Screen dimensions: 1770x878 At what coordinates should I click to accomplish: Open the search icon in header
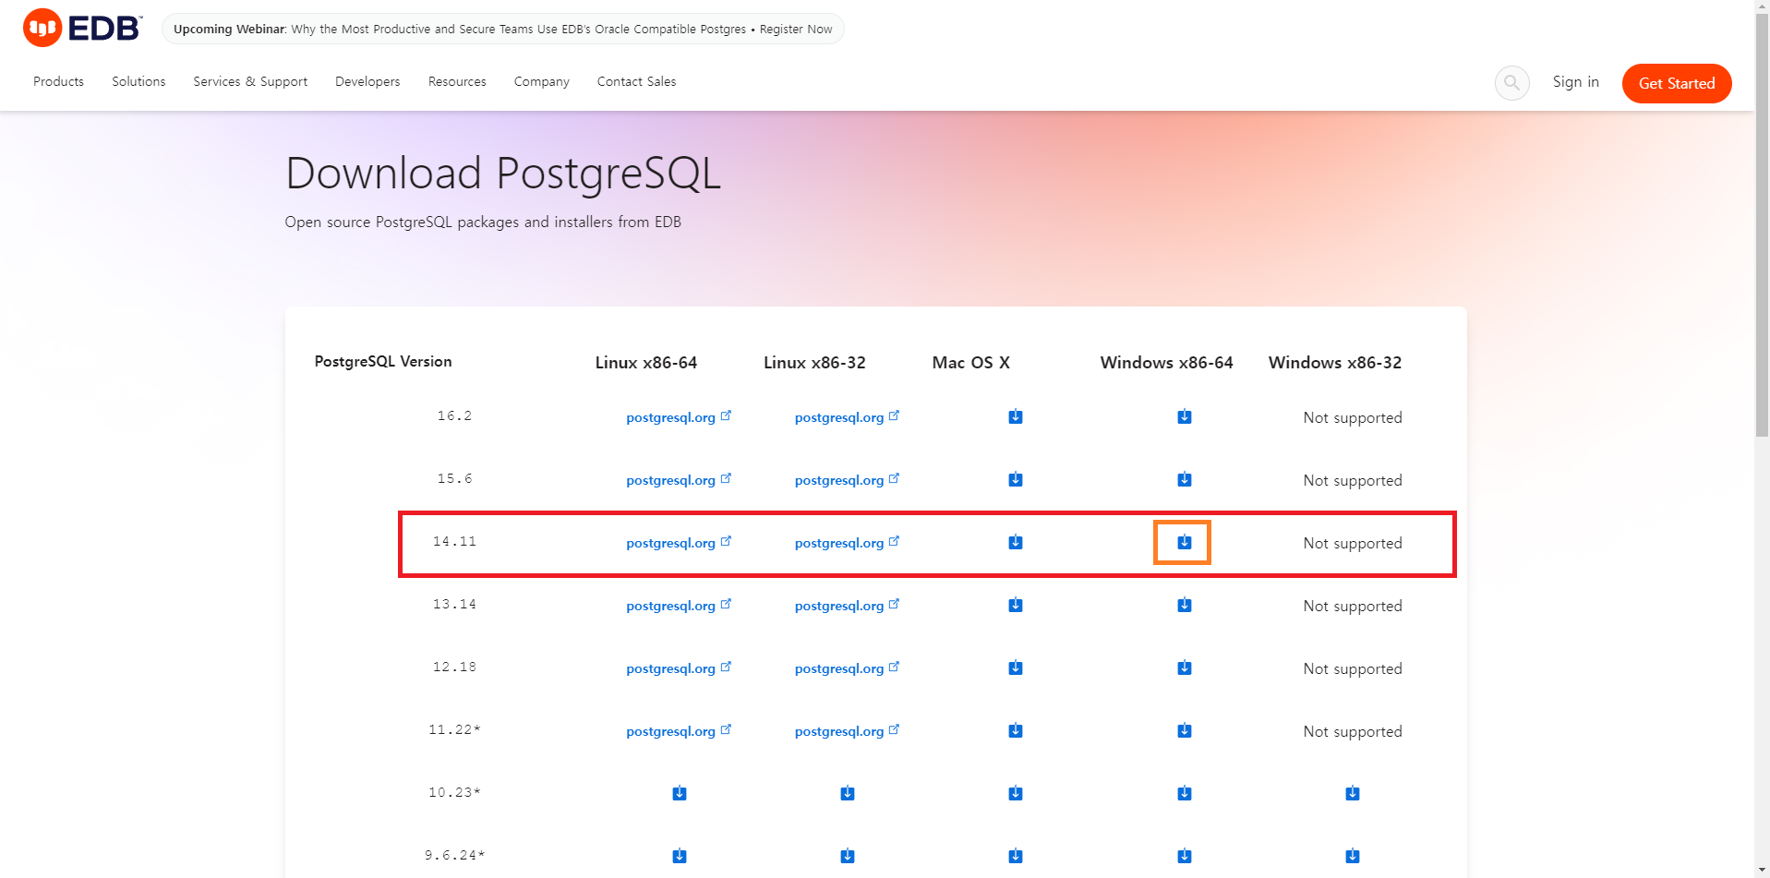point(1511,83)
